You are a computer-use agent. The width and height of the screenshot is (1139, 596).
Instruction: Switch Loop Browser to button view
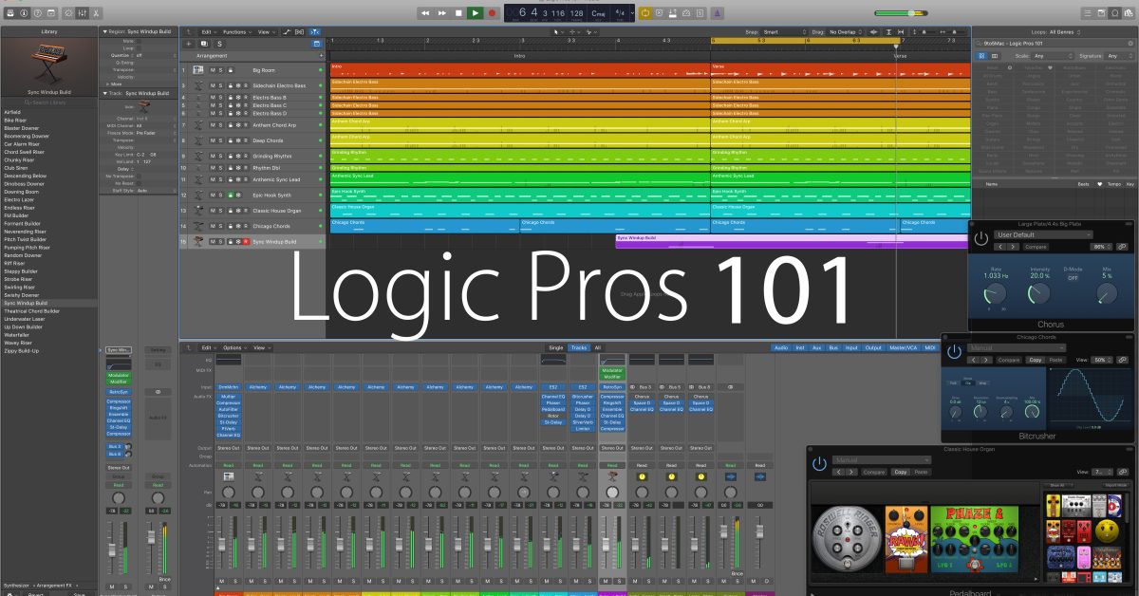980,56
